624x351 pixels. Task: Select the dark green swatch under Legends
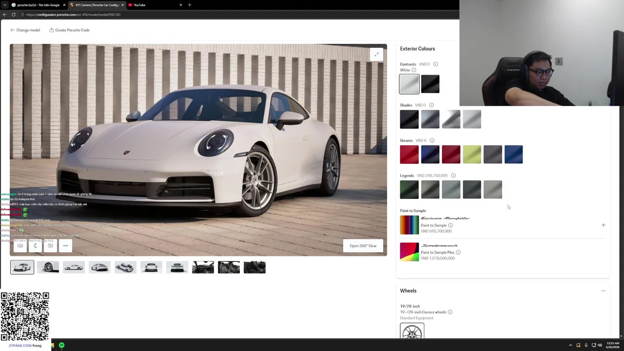tap(409, 190)
